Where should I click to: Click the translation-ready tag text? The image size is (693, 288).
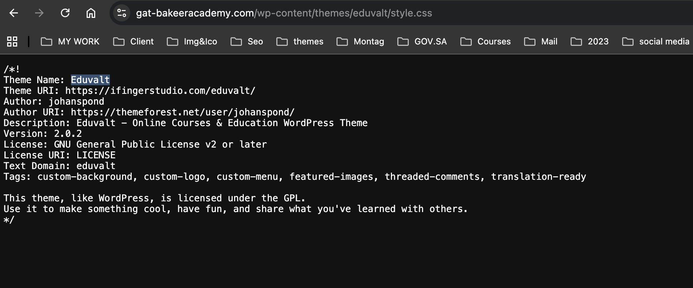pyautogui.click(x=538, y=177)
